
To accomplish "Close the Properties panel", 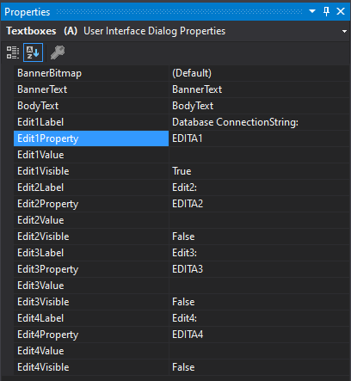I will click(x=341, y=11).
